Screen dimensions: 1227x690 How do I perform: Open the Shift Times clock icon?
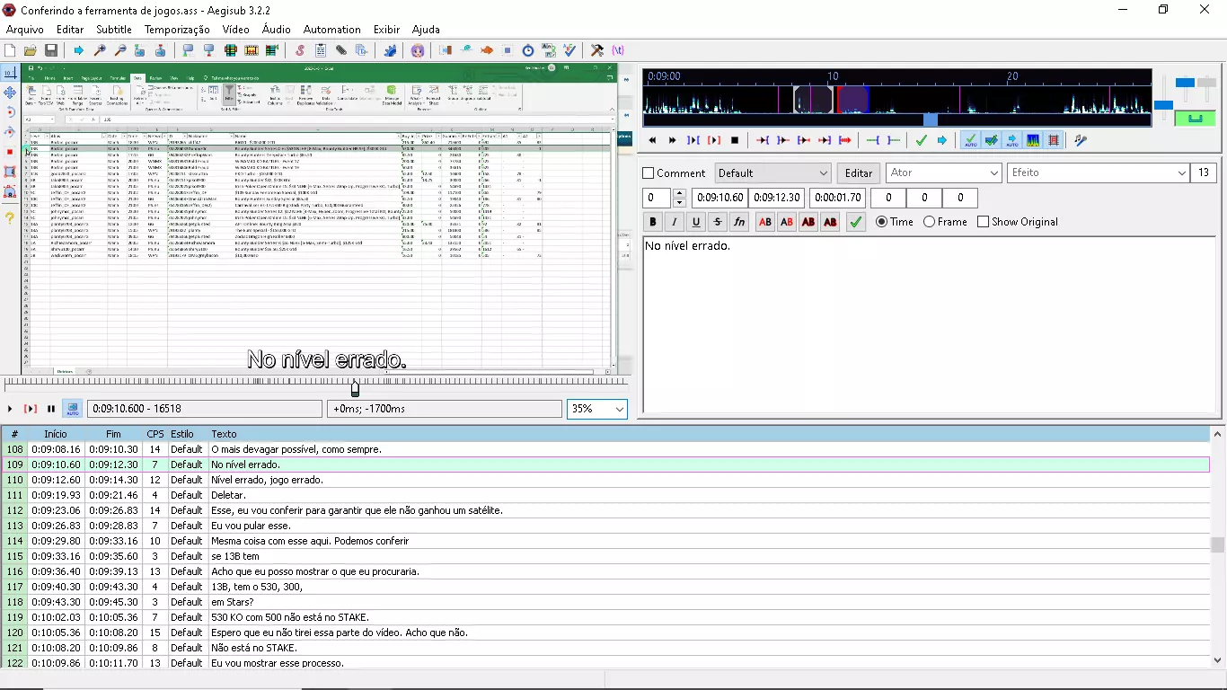tap(528, 50)
